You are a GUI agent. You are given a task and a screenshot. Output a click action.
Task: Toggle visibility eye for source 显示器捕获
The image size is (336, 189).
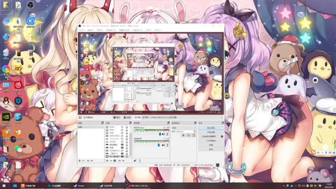(x=122, y=156)
